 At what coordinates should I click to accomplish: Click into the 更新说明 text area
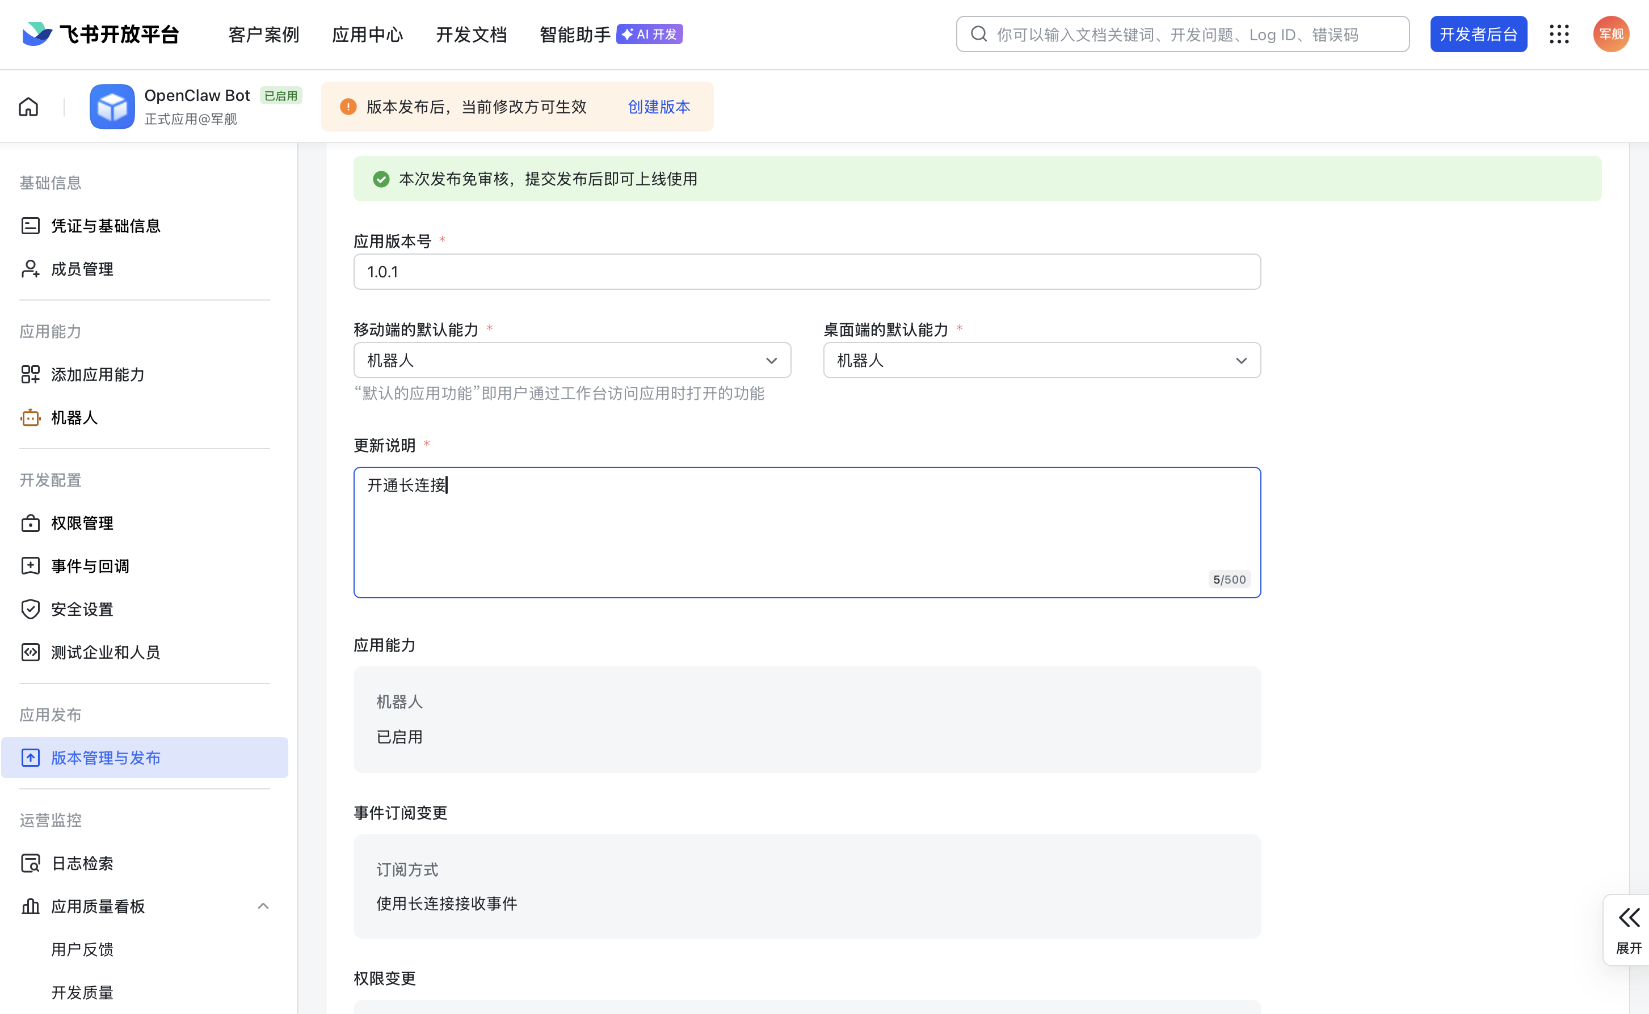coord(806,533)
